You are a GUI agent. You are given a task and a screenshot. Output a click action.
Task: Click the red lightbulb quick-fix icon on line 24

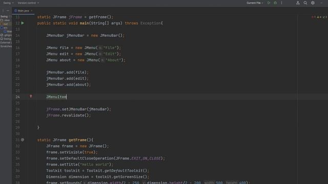click(x=31, y=96)
